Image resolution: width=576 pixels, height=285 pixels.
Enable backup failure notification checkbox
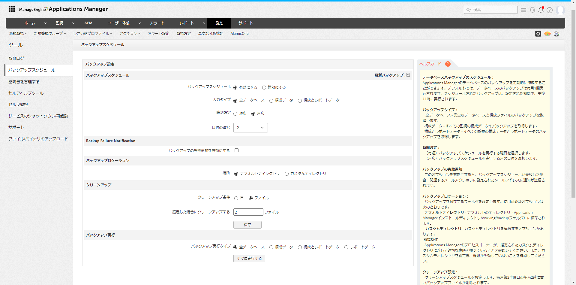coord(237,150)
